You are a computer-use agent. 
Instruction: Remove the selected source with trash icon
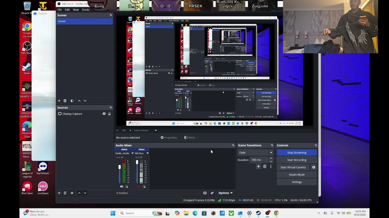point(65,193)
